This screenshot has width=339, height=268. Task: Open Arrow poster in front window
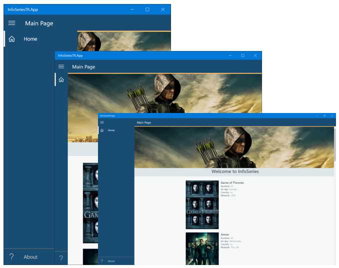[202, 248]
